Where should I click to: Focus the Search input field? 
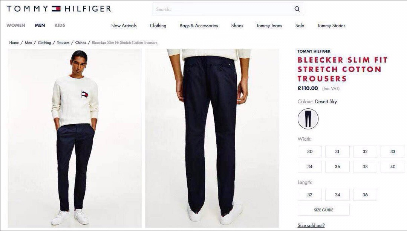tap(223, 9)
